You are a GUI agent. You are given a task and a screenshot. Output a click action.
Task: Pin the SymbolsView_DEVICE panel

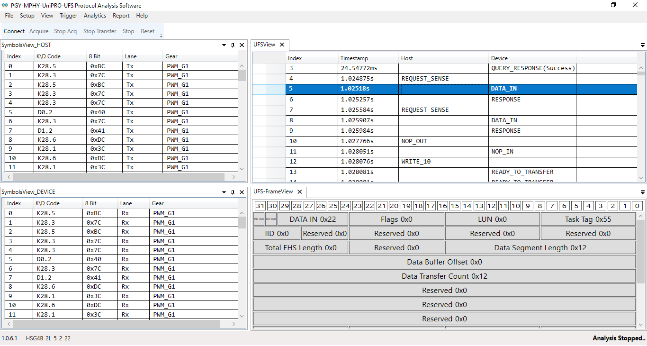(232, 191)
